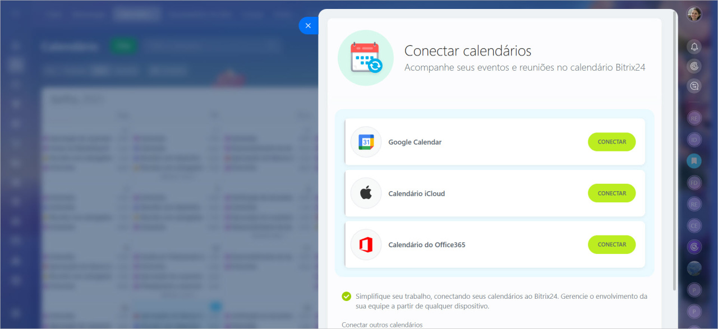The width and height of the screenshot is (718, 329).
Task: Click the Apple iCloud logo icon
Action: [x=366, y=193]
